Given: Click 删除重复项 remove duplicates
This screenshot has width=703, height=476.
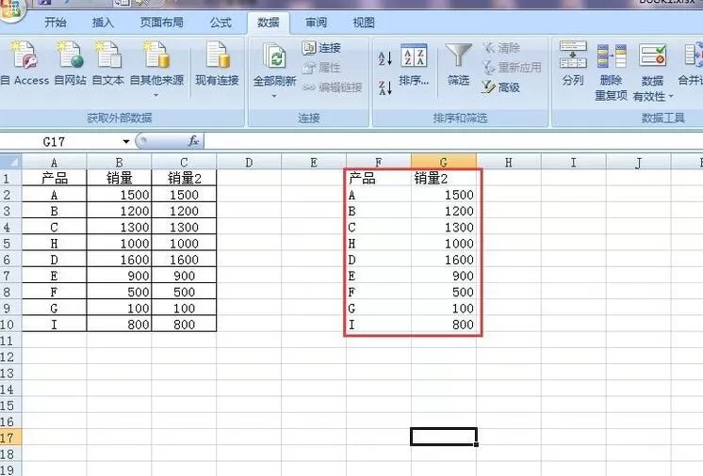Looking at the screenshot, I should (x=611, y=71).
